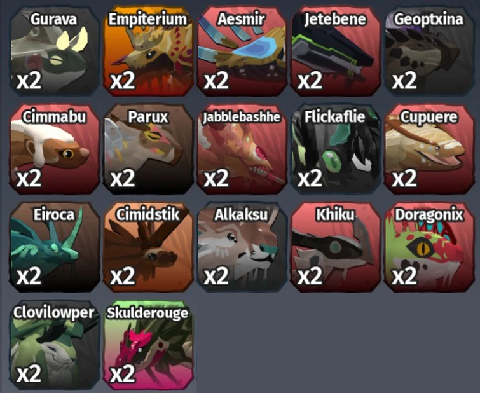The image size is (480, 393).
Task: Click the Jabblebashhe creature card
Action: (x=242, y=149)
